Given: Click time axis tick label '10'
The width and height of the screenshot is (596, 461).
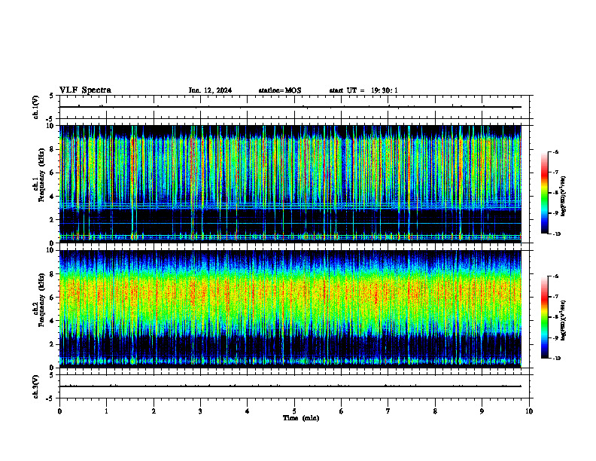Looking at the screenshot, I should (x=529, y=411).
